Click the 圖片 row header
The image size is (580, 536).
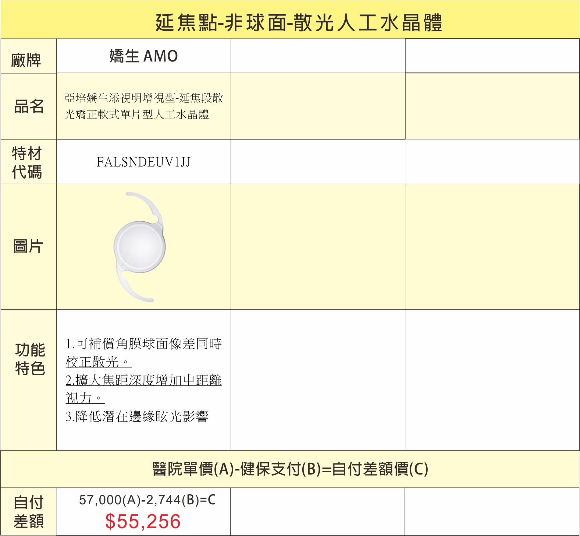pos(28,246)
